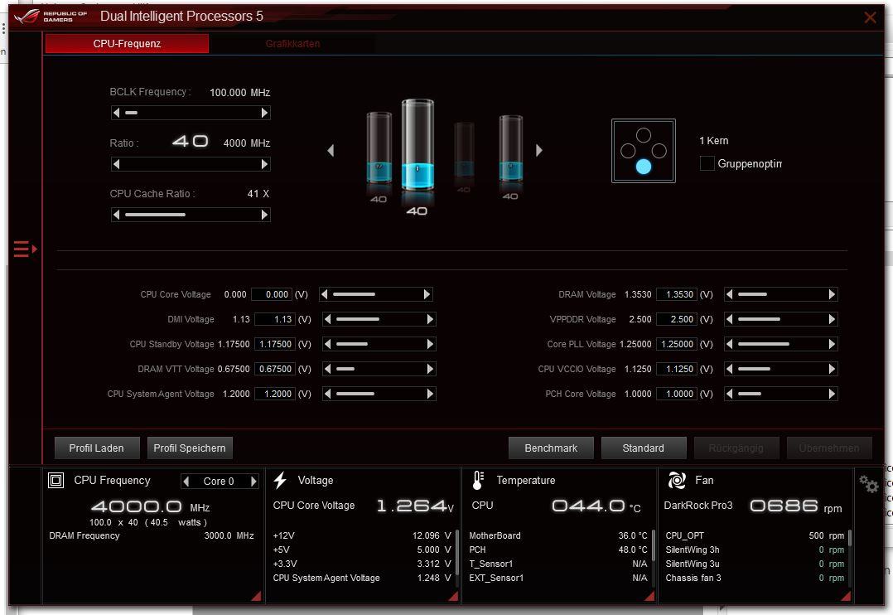
Task: Increase CPU System Agent Voltage right arrow
Action: (430, 394)
